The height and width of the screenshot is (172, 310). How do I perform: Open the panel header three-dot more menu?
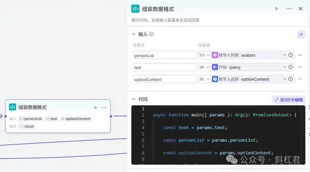pyautogui.click(x=288, y=9)
